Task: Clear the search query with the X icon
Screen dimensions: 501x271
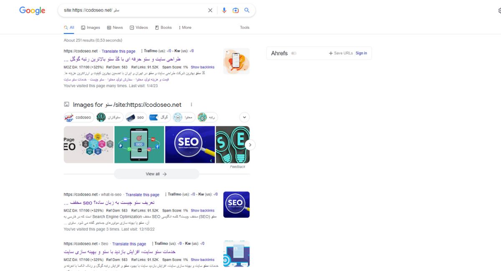Action: [210, 10]
